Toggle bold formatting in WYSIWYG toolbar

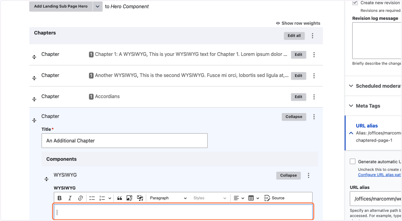60,198
